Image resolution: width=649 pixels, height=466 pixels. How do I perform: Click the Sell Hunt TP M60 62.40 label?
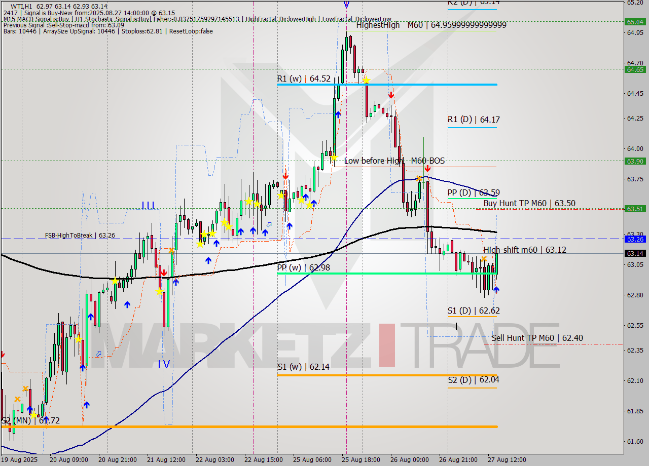coord(537,338)
